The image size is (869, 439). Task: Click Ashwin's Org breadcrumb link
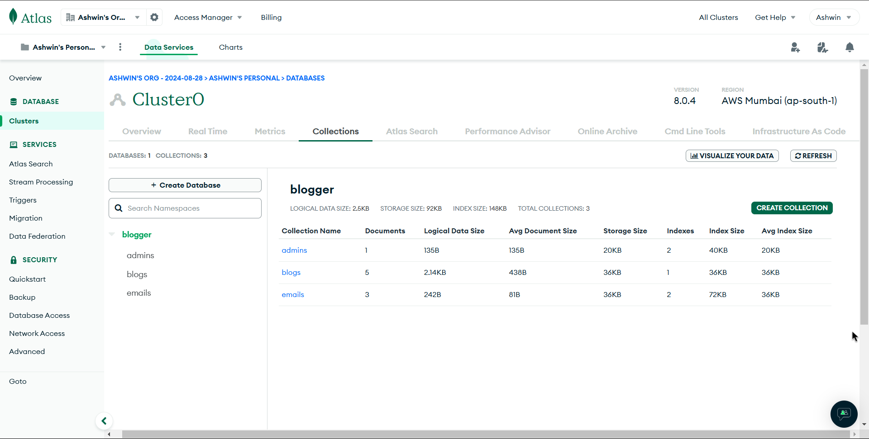point(156,78)
